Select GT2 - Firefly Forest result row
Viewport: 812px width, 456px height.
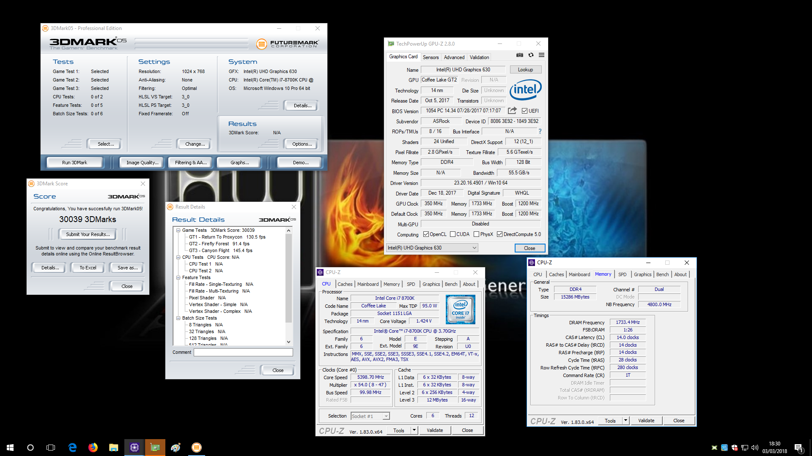pos(219,244)
